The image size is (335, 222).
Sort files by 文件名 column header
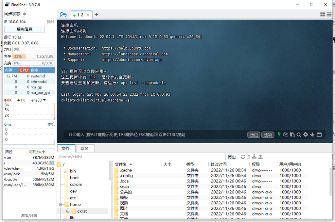point(137,164)
